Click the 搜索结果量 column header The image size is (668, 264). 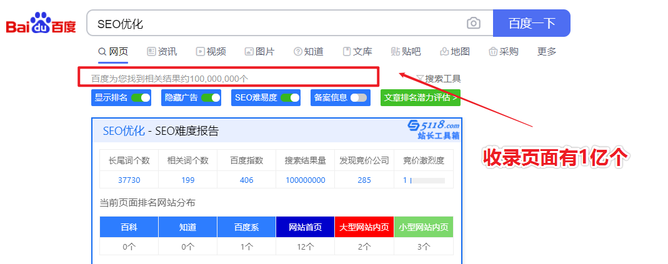(x=306, y=160)
